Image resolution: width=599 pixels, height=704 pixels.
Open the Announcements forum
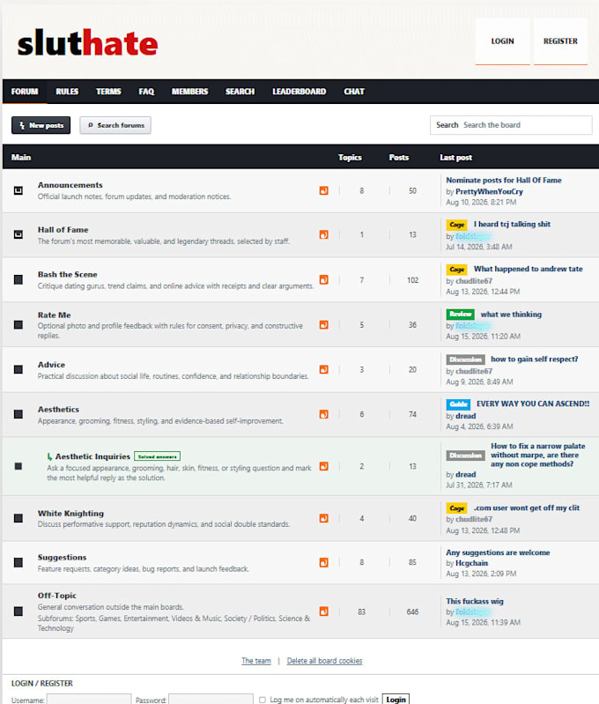[x=70, y=185]
